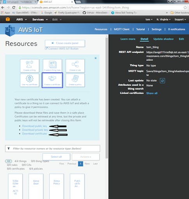Click the Connect AWS IoT Button link
189x199 pixels.
point(62,48)
